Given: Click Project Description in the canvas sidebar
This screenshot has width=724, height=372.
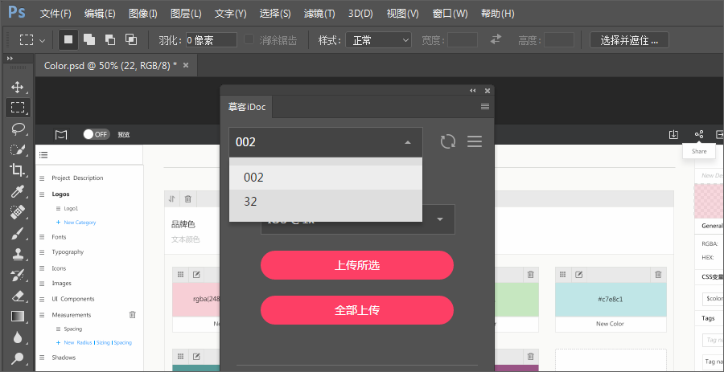Looking at the screenshot, I should pyautogui.click(x=77, y=178).
